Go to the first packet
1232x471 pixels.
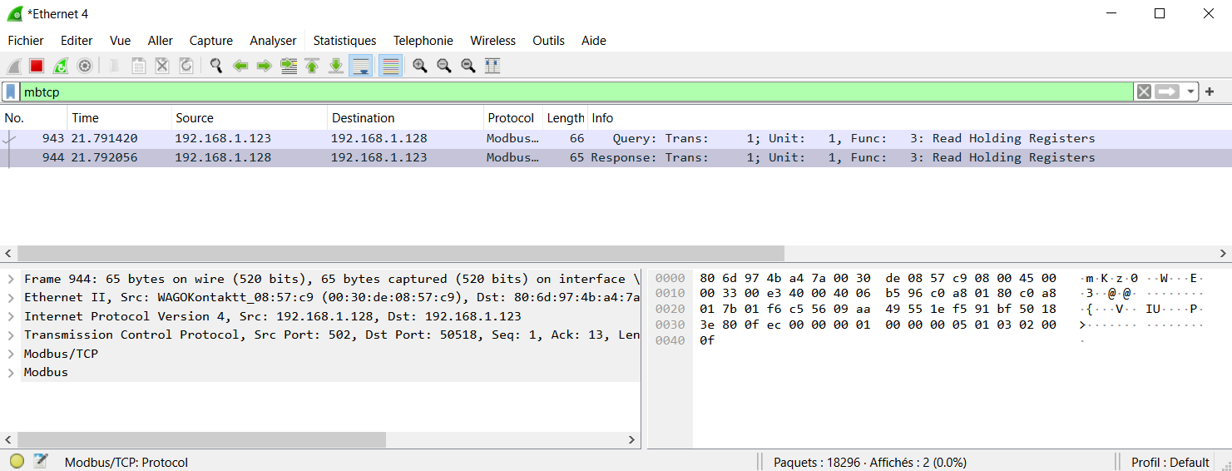click(x=312, y=66)
